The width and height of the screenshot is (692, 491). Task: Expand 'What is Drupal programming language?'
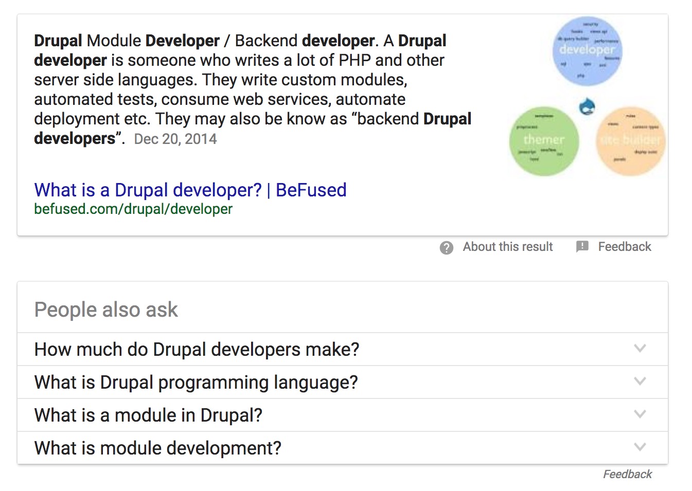[343, 382]
